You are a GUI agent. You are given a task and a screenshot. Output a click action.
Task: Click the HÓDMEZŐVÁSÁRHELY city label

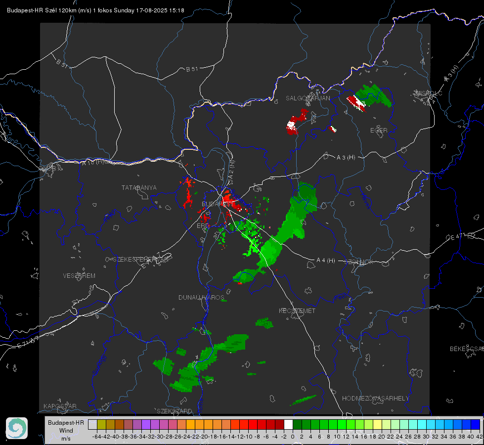point(375,399)
